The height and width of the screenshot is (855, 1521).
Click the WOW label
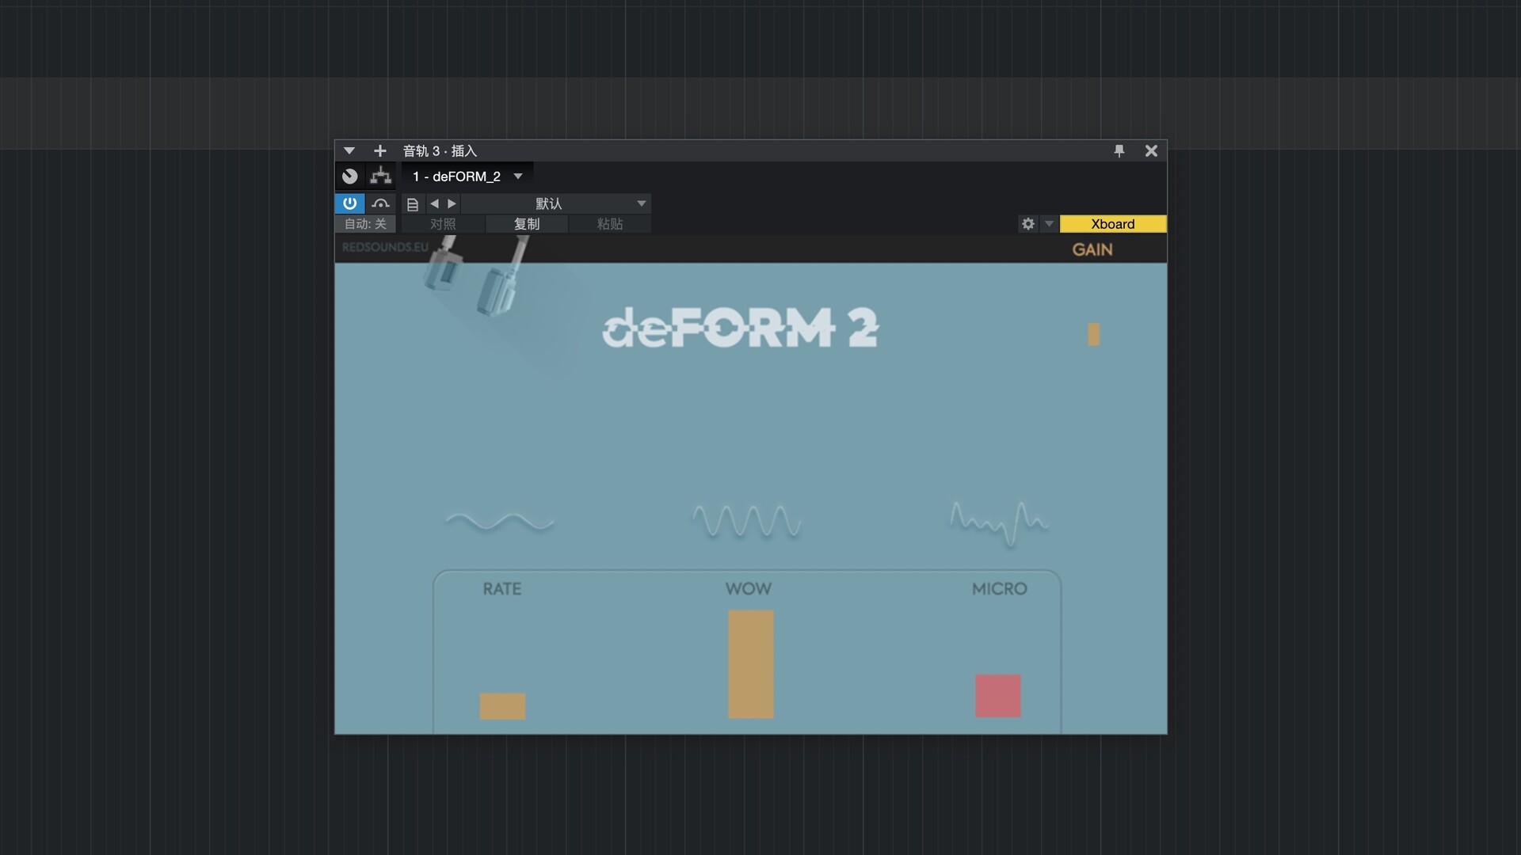(x=749, y=589)
